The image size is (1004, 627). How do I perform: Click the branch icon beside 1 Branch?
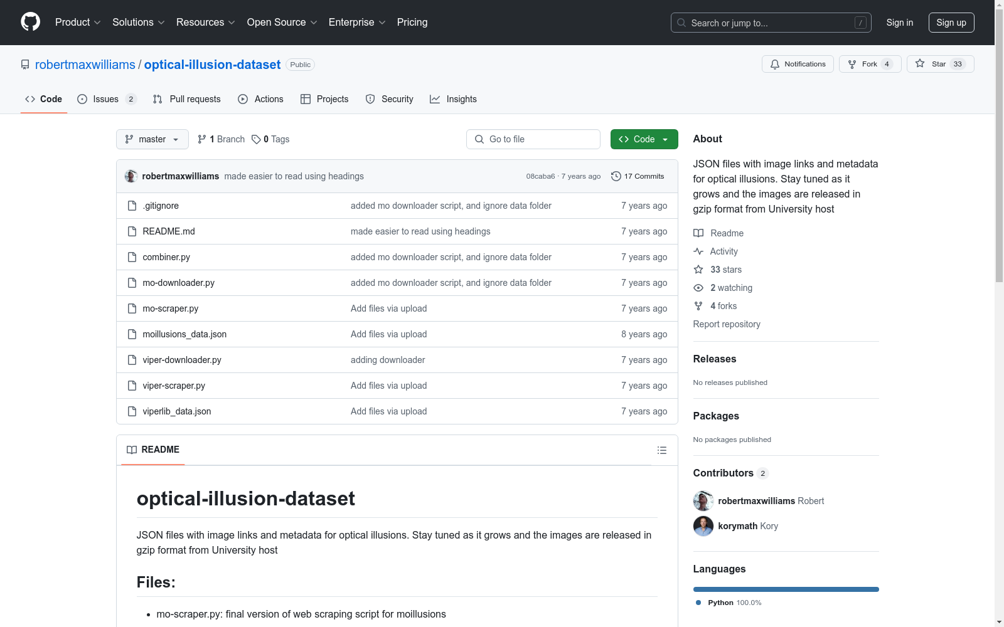pyautogui.click(x=202, y=139)
